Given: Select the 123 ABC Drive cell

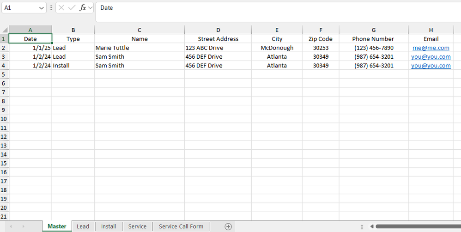Looking at the screenshot, I should (218, 48).
